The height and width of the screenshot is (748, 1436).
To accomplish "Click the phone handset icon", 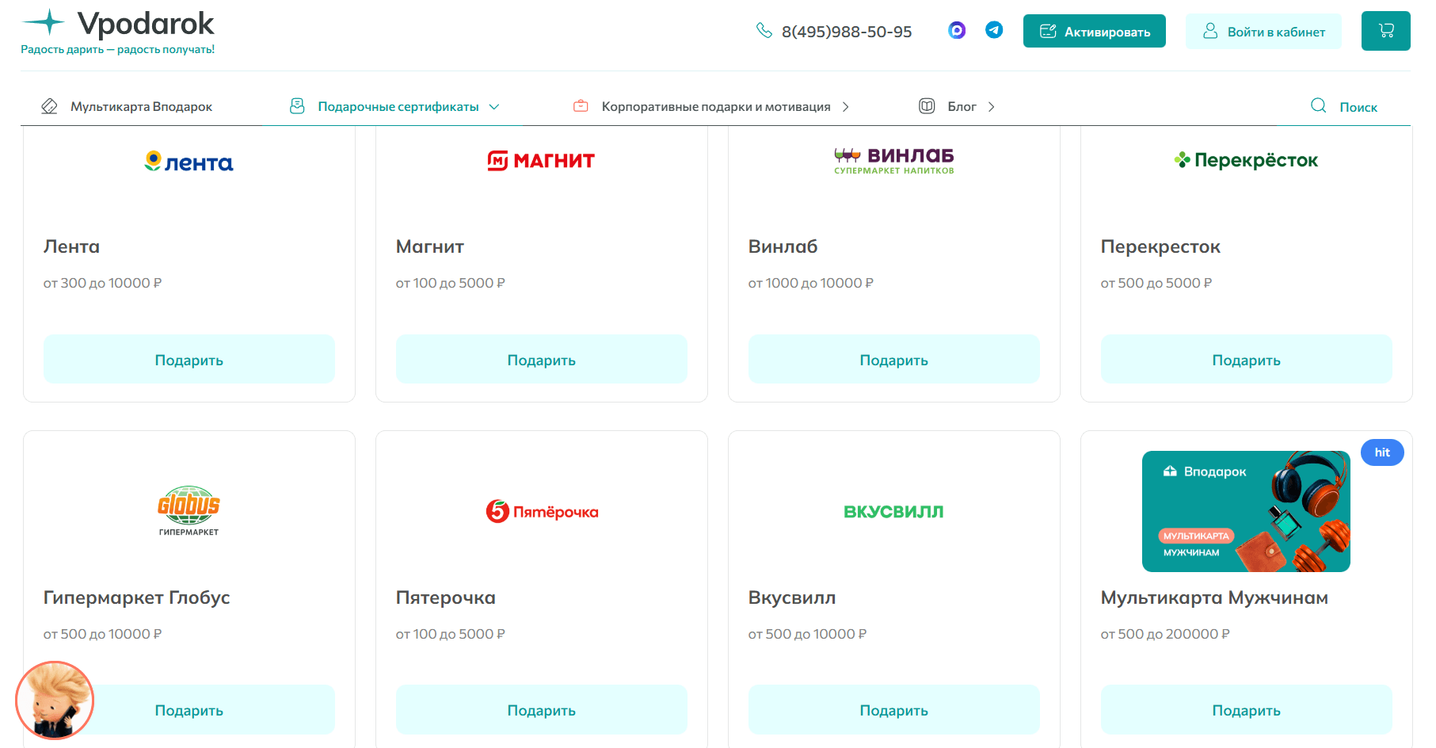I will coord(764,30).
